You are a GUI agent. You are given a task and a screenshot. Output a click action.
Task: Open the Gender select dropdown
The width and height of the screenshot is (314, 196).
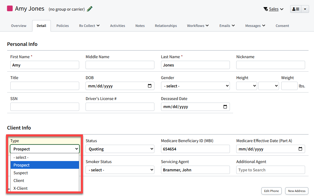195,86
